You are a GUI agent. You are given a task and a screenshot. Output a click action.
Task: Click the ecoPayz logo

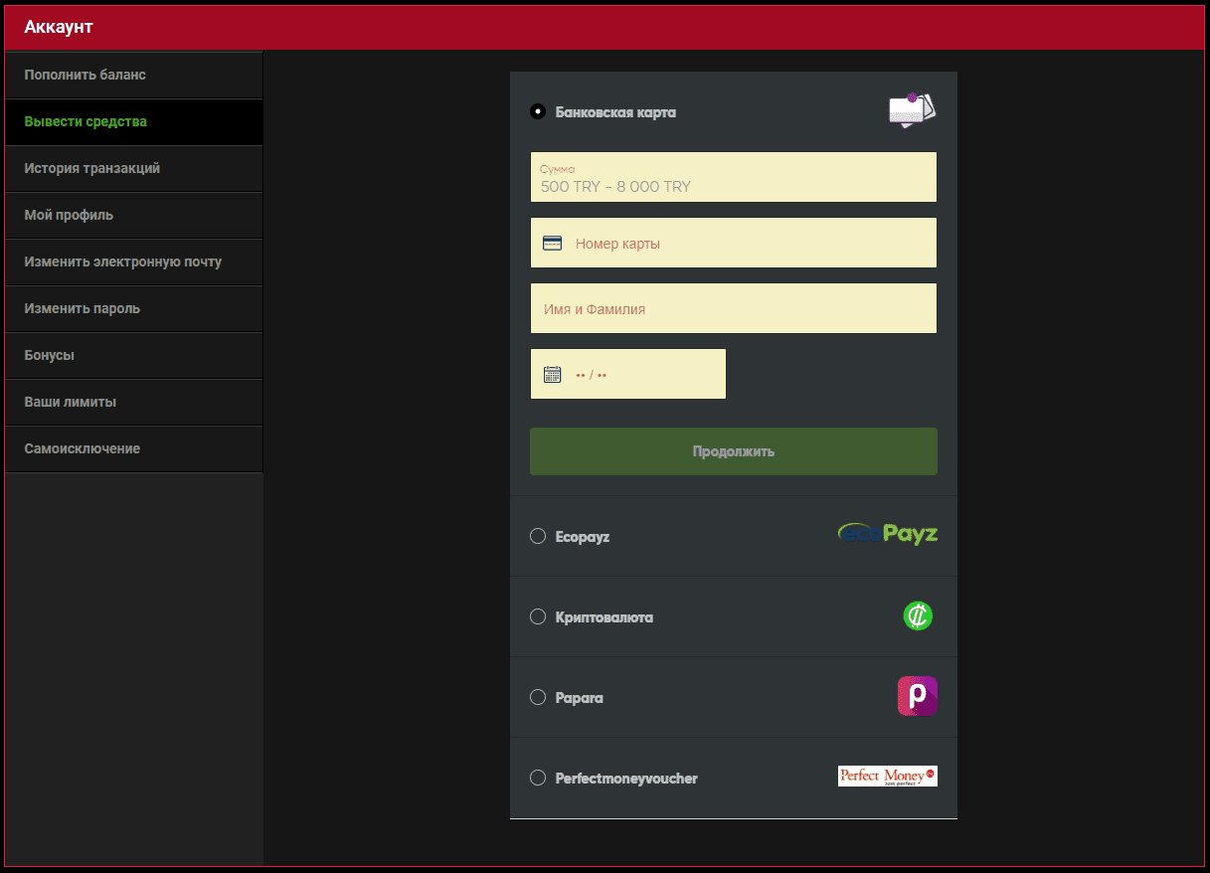887,535
